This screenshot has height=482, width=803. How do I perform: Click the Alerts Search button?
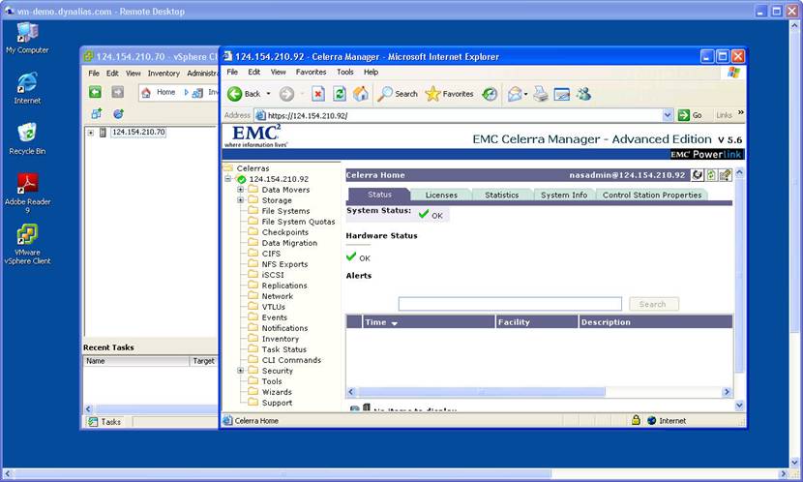[653, 304]
